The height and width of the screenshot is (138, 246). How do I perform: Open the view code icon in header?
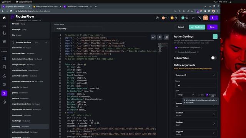click(x=193, y=18)
